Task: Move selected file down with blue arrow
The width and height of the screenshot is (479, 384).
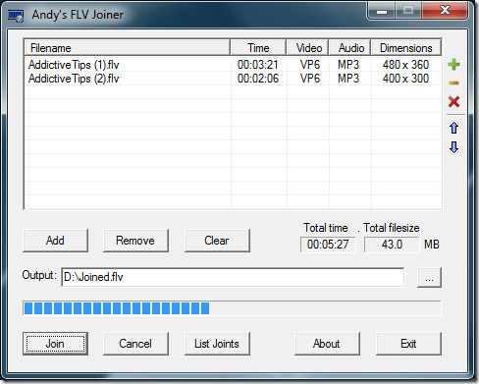Action: (x=453, y=147)
